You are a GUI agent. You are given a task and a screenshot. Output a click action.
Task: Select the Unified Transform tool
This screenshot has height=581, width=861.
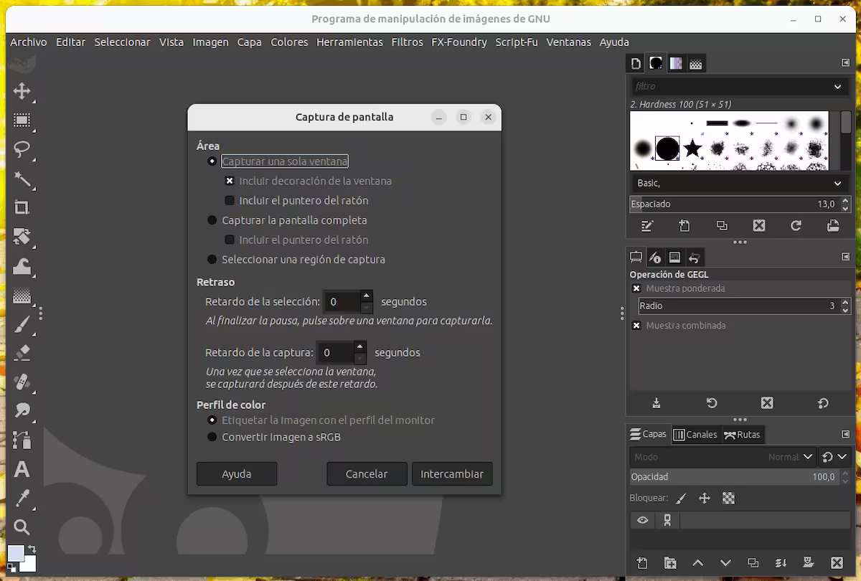pyautogui.click(x=22, y=237)
